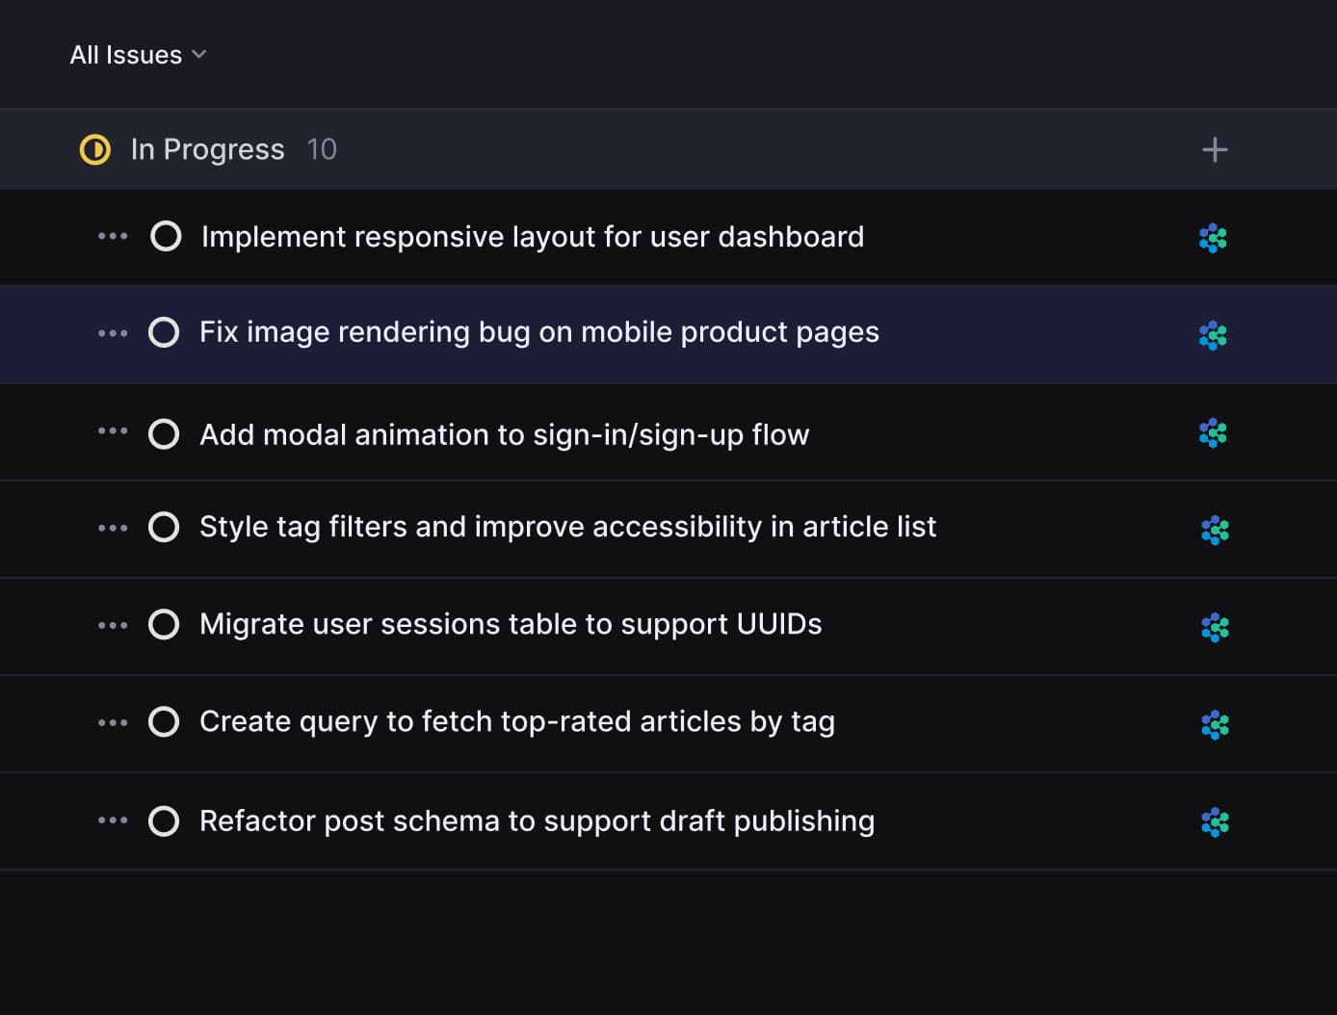
Task: Add new issue to In Progress group
Action: 1215,149
